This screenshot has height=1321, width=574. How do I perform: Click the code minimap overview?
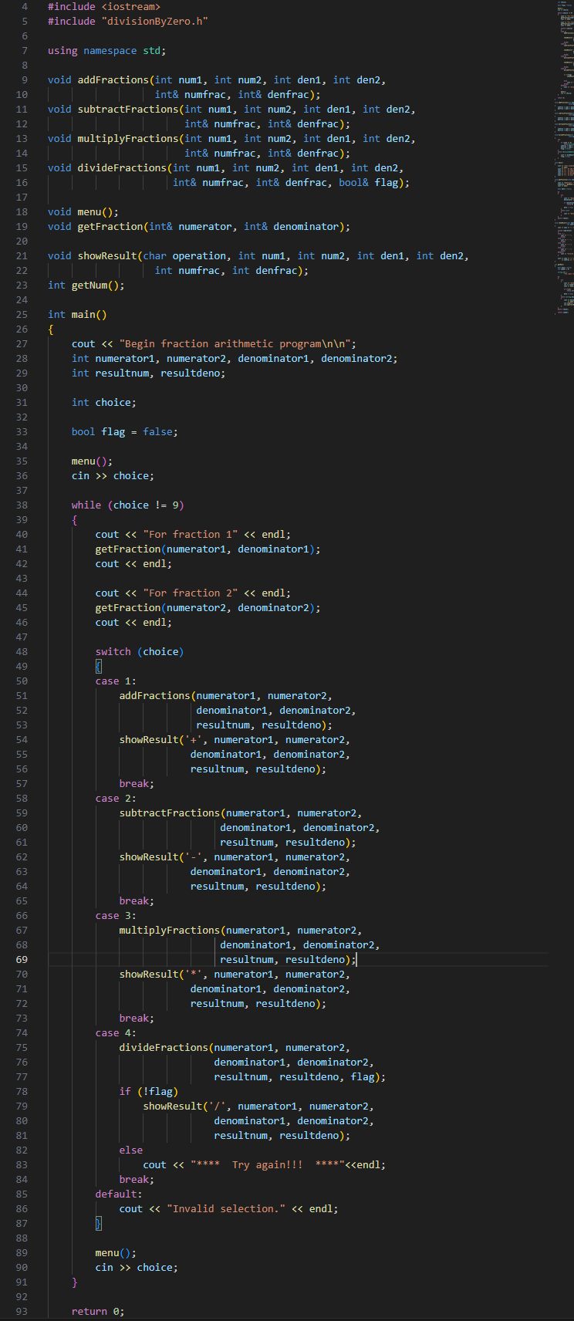565,158
